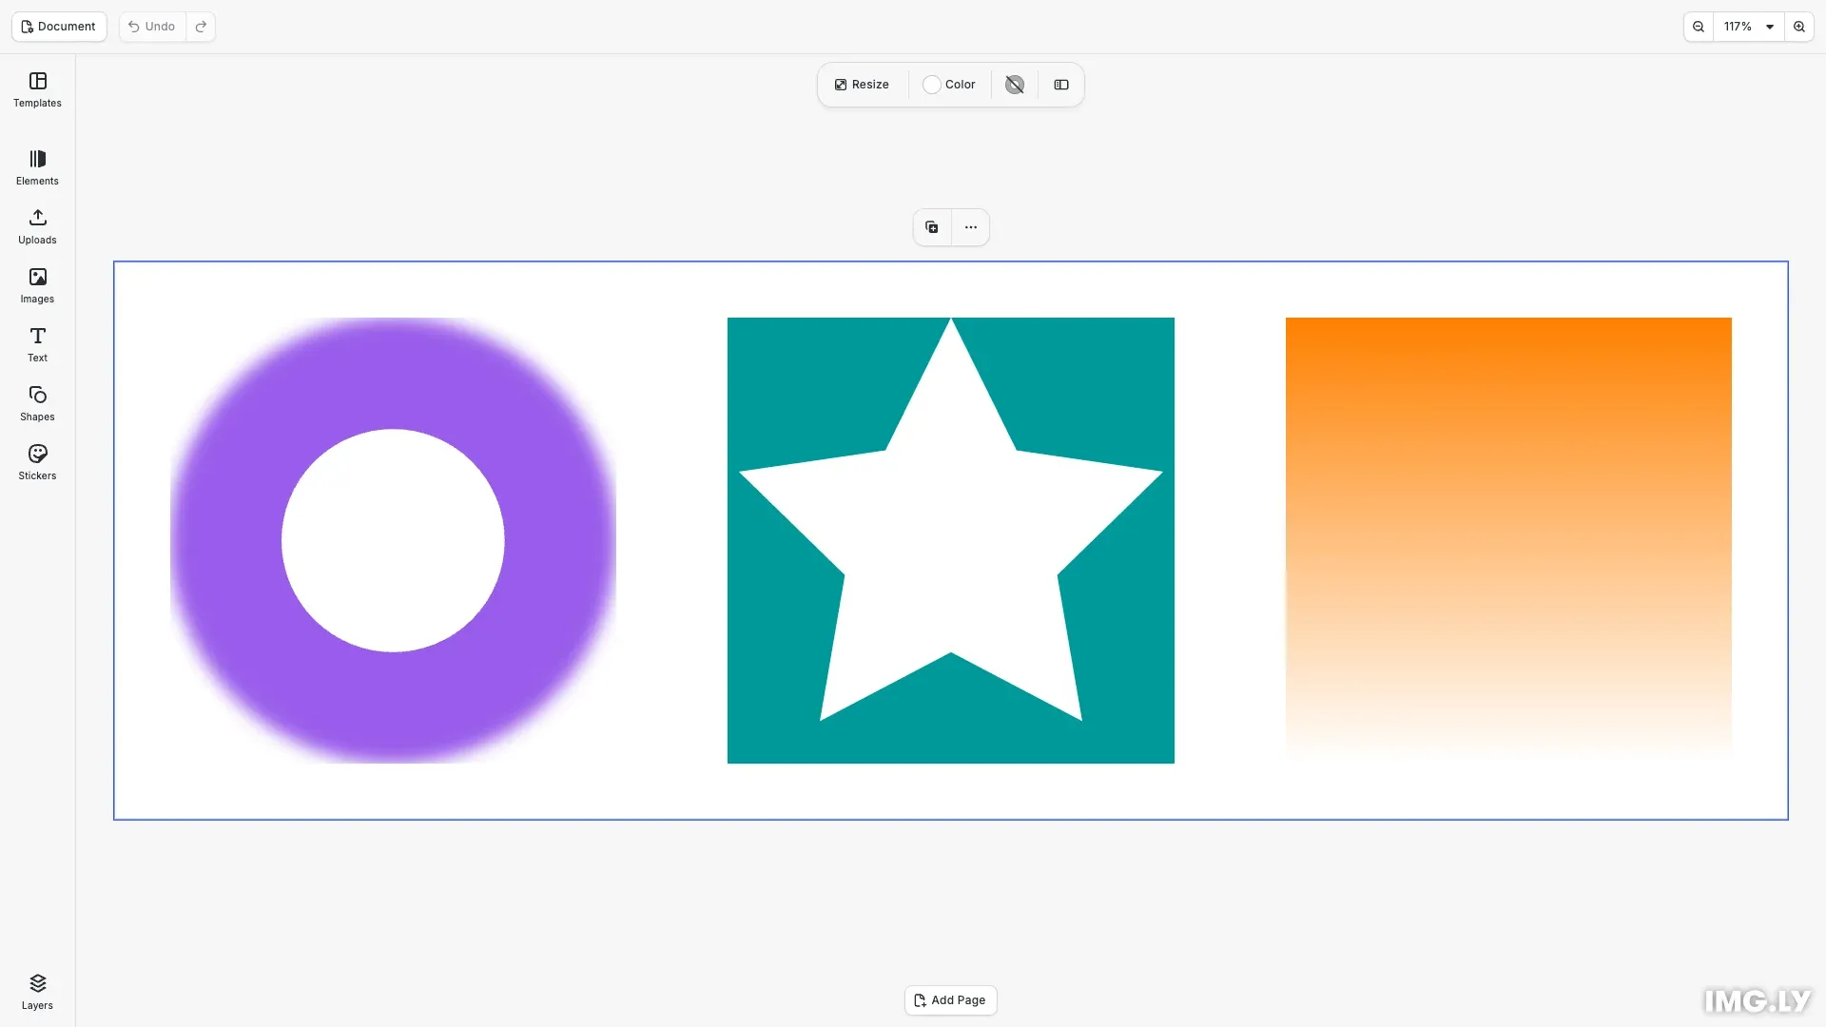
Task: Zoom out with the minus magnifier
Action: (x=1699, y=27)
